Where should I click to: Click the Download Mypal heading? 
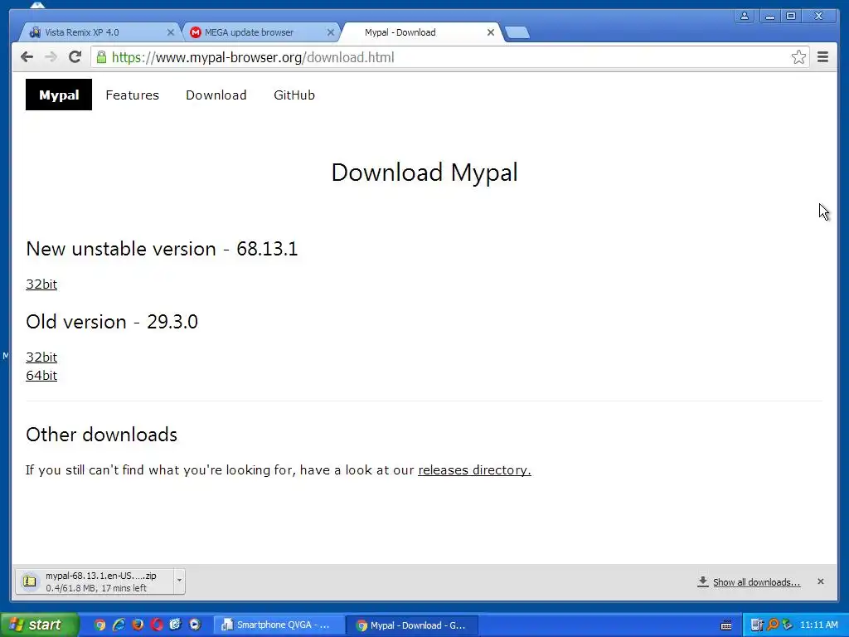(x=424, y=173)
